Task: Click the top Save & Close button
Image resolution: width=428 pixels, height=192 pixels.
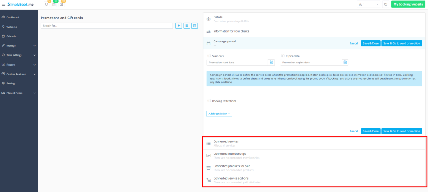Action: click(370, 43)
